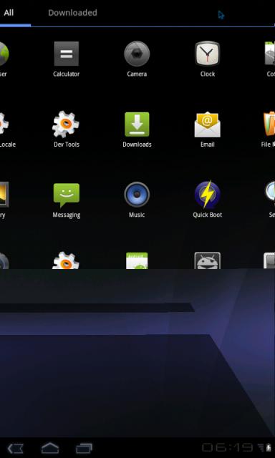Open the partially visible Browser globe icon
Screen dimensions: 275x458
coord(4,54)
